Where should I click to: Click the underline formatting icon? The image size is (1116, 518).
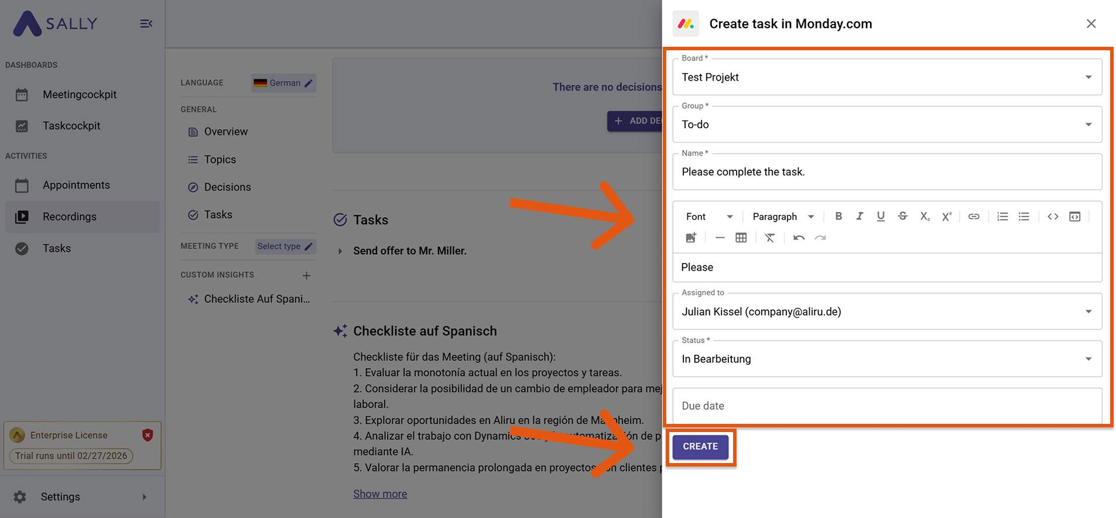point(881,216)
